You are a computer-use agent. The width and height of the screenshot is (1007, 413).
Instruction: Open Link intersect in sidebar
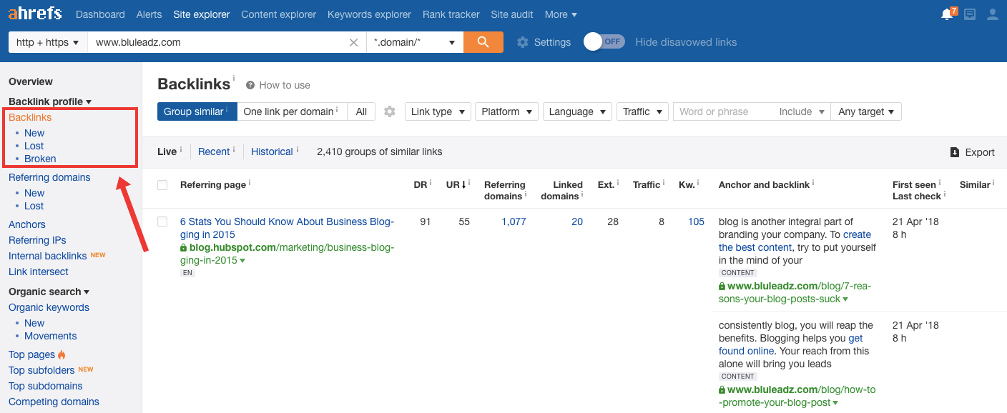point(39,272)
